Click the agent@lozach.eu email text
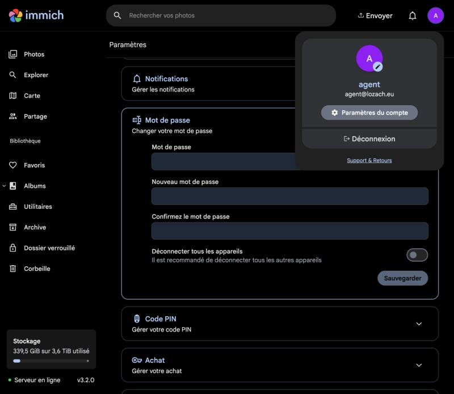Screen dimensions: 454x394 [x=369, y=94]
